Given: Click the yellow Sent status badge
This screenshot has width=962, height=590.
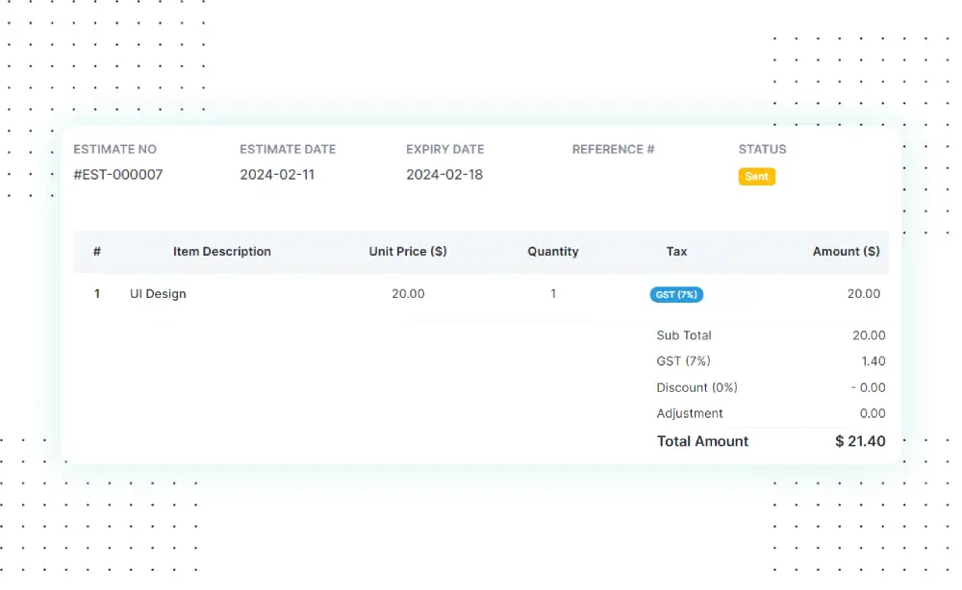Looking at the screenshot, I should pyautogui.click(x=756, y=177).
